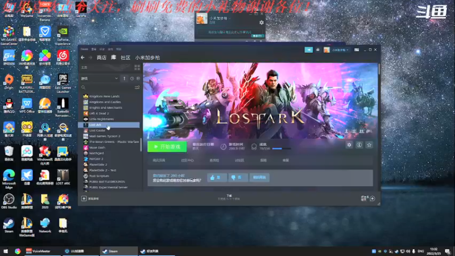Select PAYDAY 2 in game list

(x=96, y=159)
